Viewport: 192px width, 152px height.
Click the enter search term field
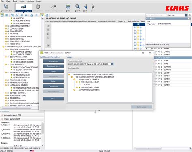[x=156, y=15]
